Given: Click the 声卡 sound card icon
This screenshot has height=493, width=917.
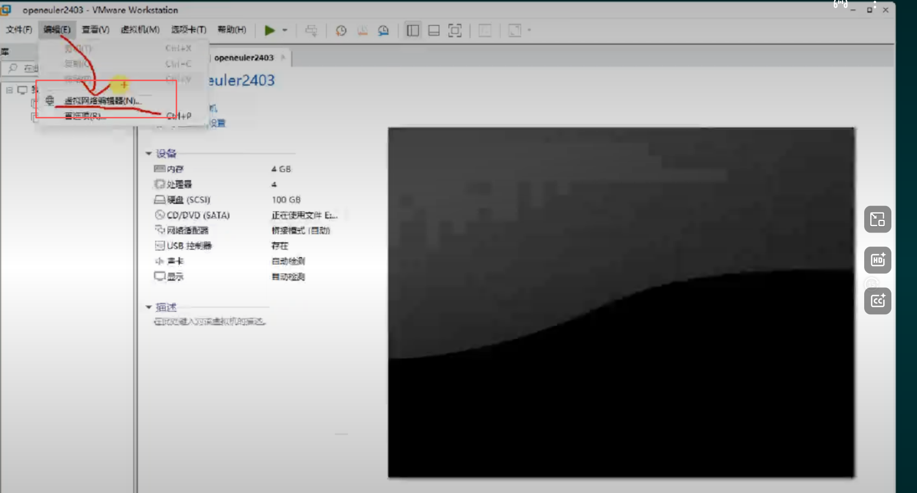Looking at the screenshot, I should [x=160, y=261].
